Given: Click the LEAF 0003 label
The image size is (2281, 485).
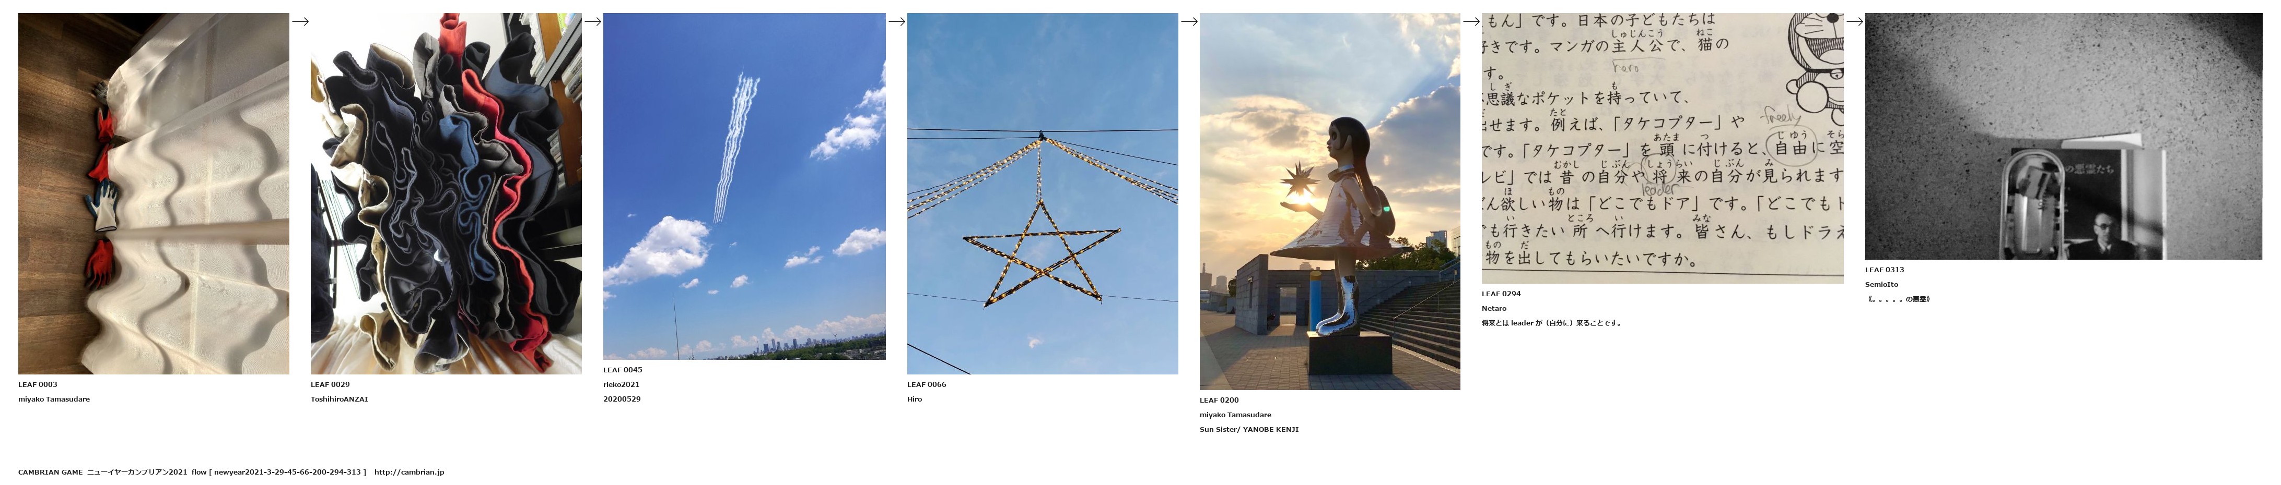Looking at the screenshot, I should click(38, 384).
